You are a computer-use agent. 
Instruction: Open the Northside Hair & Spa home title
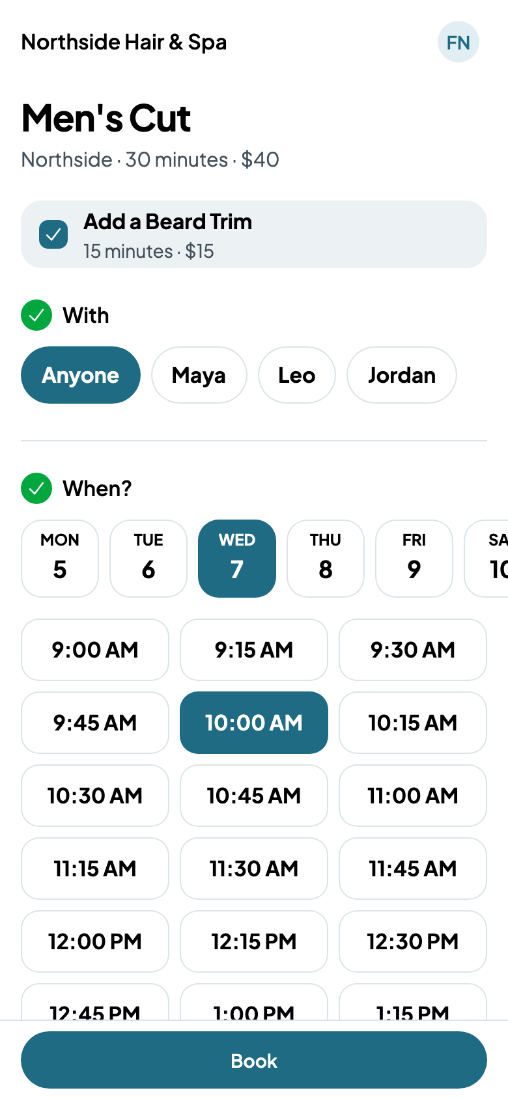(124, 42)
